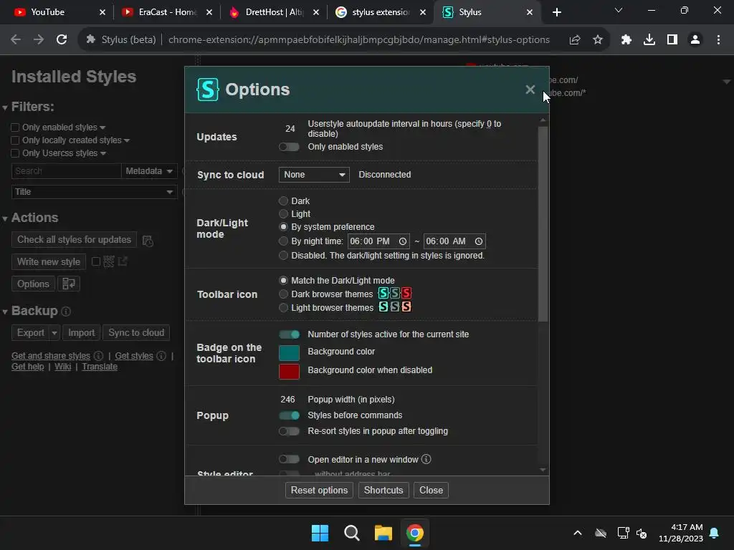The height and width of the screenshot is (550, 734).
Task: Open Chrome downloads icon in toolbar
Action: (649, 40)
